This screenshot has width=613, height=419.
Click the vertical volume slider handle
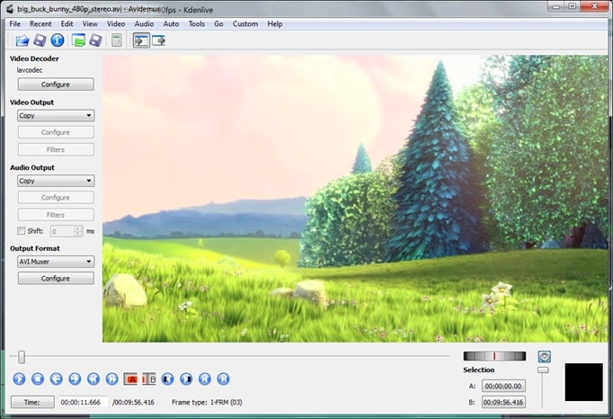tap(543, 370)
